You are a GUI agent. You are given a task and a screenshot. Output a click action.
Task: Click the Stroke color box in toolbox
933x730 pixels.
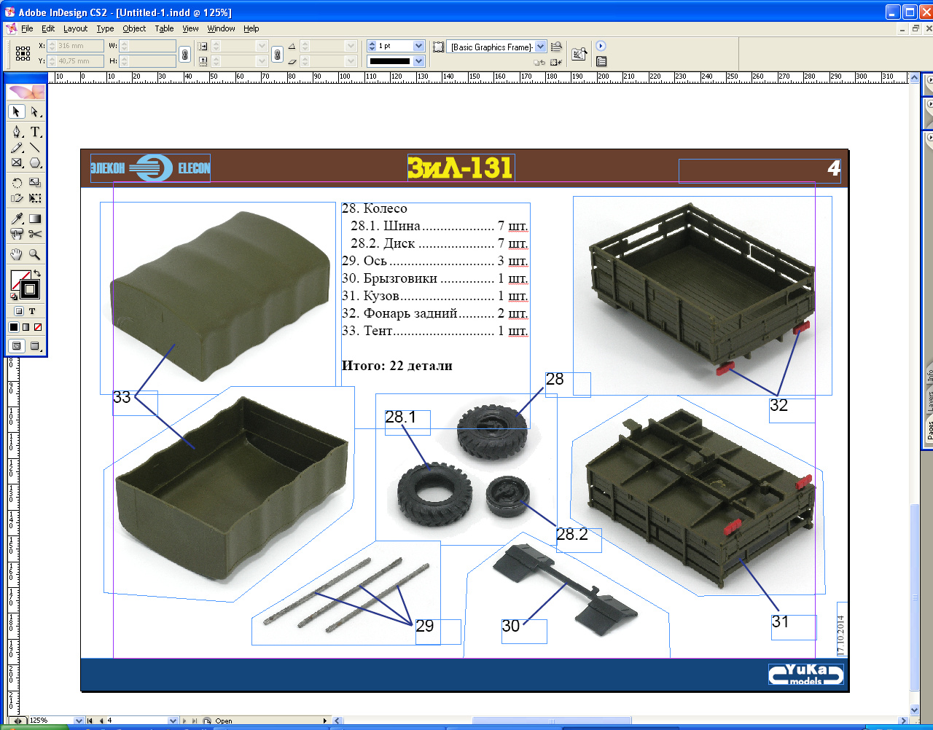30,289
